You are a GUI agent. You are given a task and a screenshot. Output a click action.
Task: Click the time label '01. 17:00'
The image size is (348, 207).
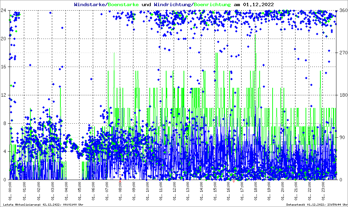242,191
